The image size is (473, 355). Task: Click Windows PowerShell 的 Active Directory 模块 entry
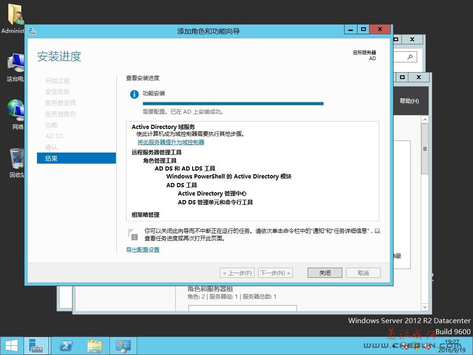coord(229,176)
